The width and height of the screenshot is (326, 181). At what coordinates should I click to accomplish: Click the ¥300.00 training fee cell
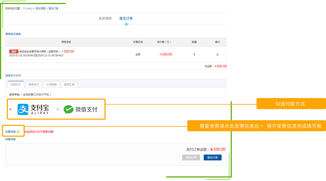[x=166, y=54]
